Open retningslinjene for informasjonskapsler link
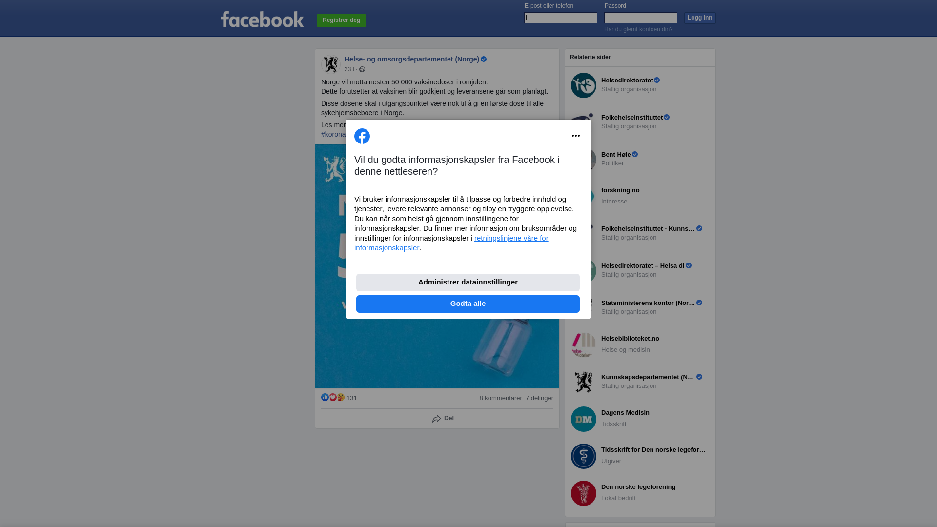This screenshot has width=937, height=527. tap(451, 243)
